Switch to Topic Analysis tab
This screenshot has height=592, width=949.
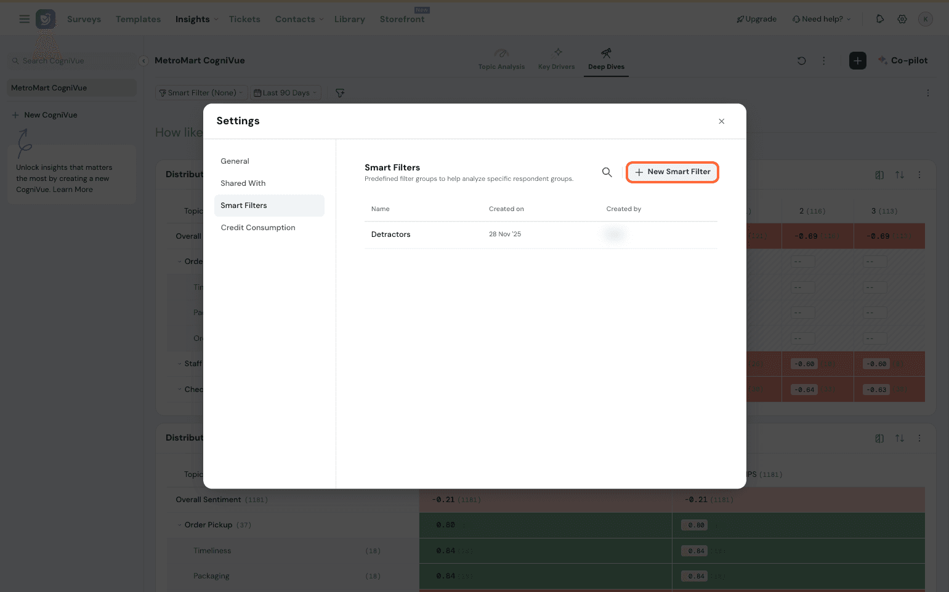click(x=501, y=59)
